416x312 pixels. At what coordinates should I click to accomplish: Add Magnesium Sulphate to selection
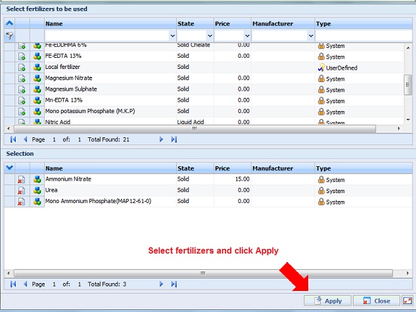click(22, 89)
